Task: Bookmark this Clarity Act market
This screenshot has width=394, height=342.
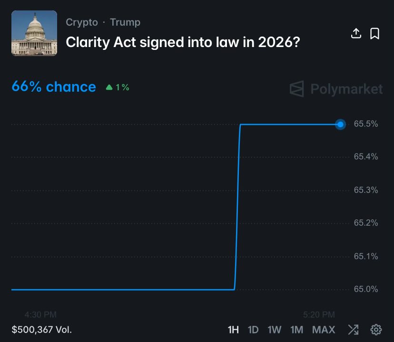Action: point(375,33)
